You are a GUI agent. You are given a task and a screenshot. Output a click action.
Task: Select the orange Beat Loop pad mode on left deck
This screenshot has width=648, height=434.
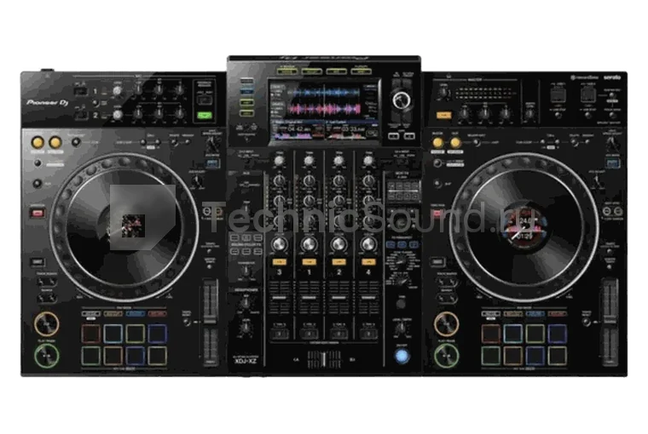coord(113,314)
